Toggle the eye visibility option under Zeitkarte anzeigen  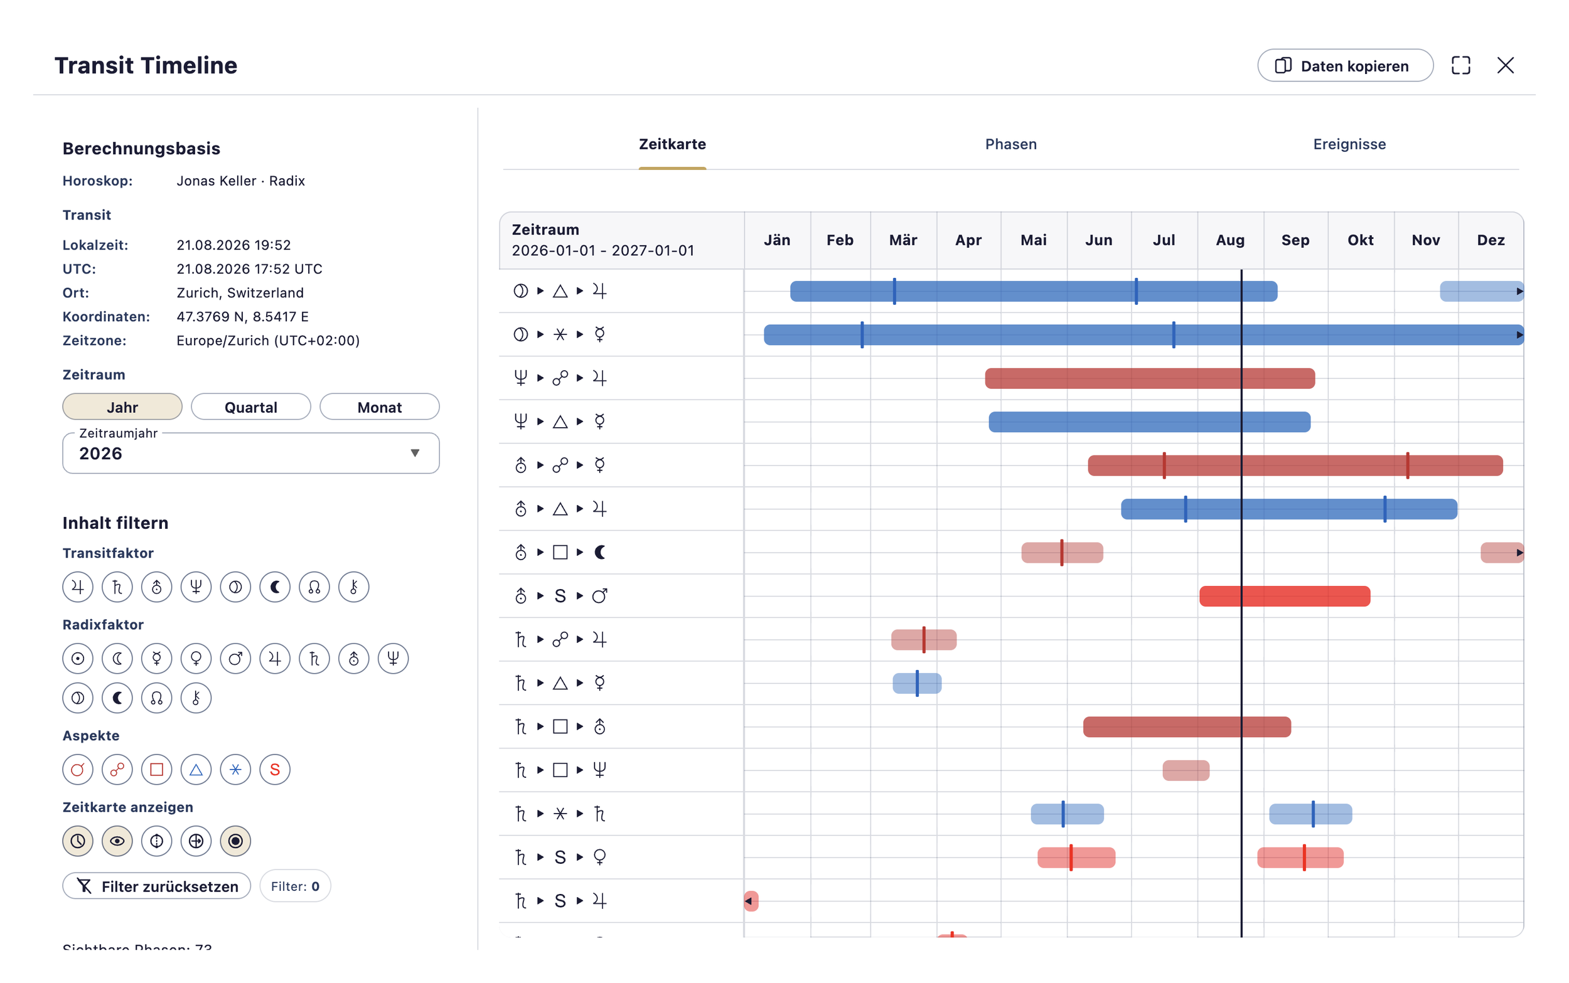(x=117, y=841)
